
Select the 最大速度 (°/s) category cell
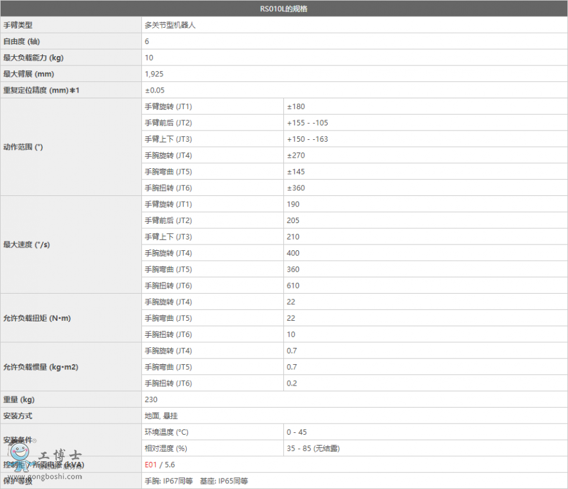(x=27, y=244)
